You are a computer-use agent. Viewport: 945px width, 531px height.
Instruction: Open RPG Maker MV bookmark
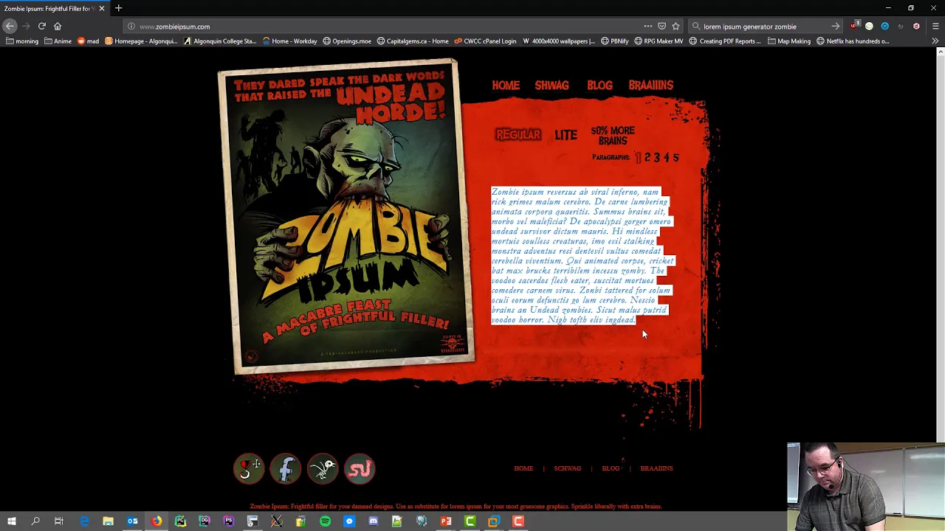tap(659, 41)
